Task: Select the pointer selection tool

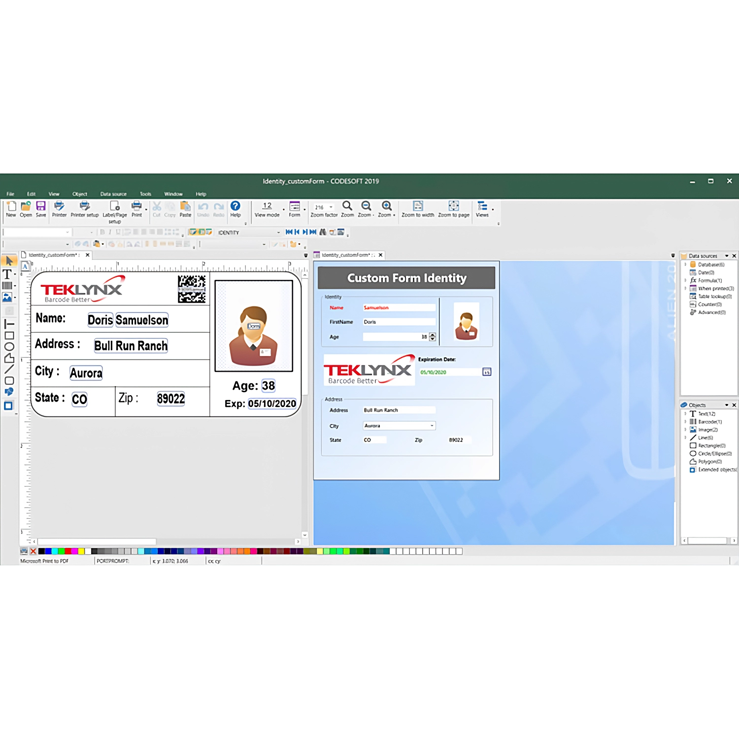Action: [9, 261]
